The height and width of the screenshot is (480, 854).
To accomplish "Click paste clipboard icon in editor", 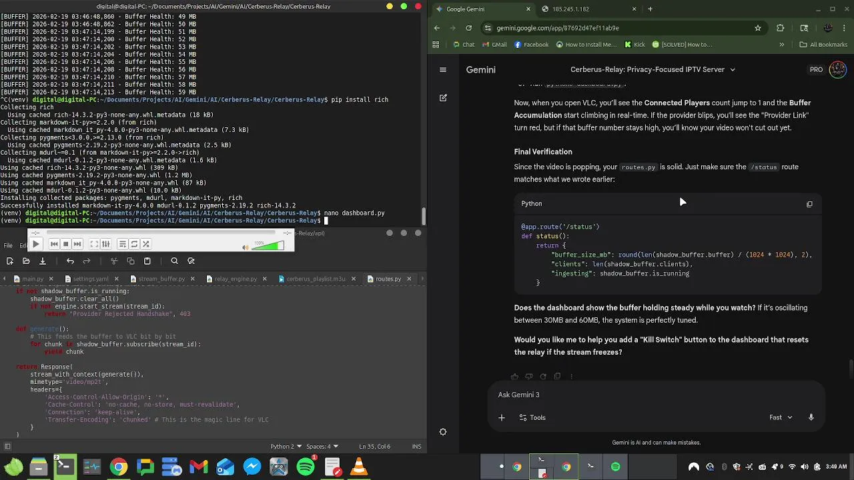I will pos(147,261).
